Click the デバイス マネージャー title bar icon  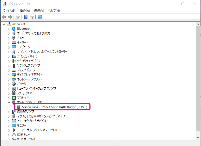5,4
